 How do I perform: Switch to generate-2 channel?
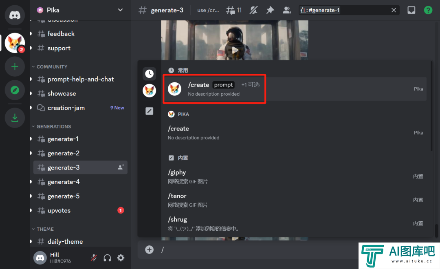pyautogui.click(x=80, y=153)
